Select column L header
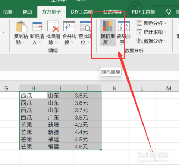 (142, 88)
